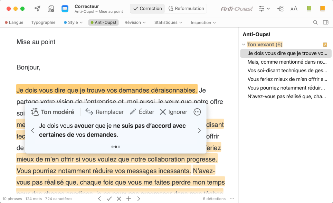
Task: Switch to the Langue tab
Action: 14,22
